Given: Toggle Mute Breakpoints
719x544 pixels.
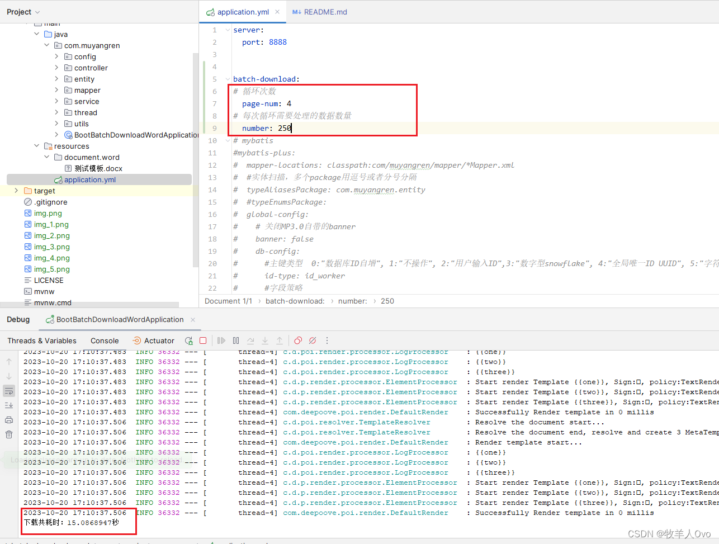Looking at the screenshot, I should coord(313,340).
